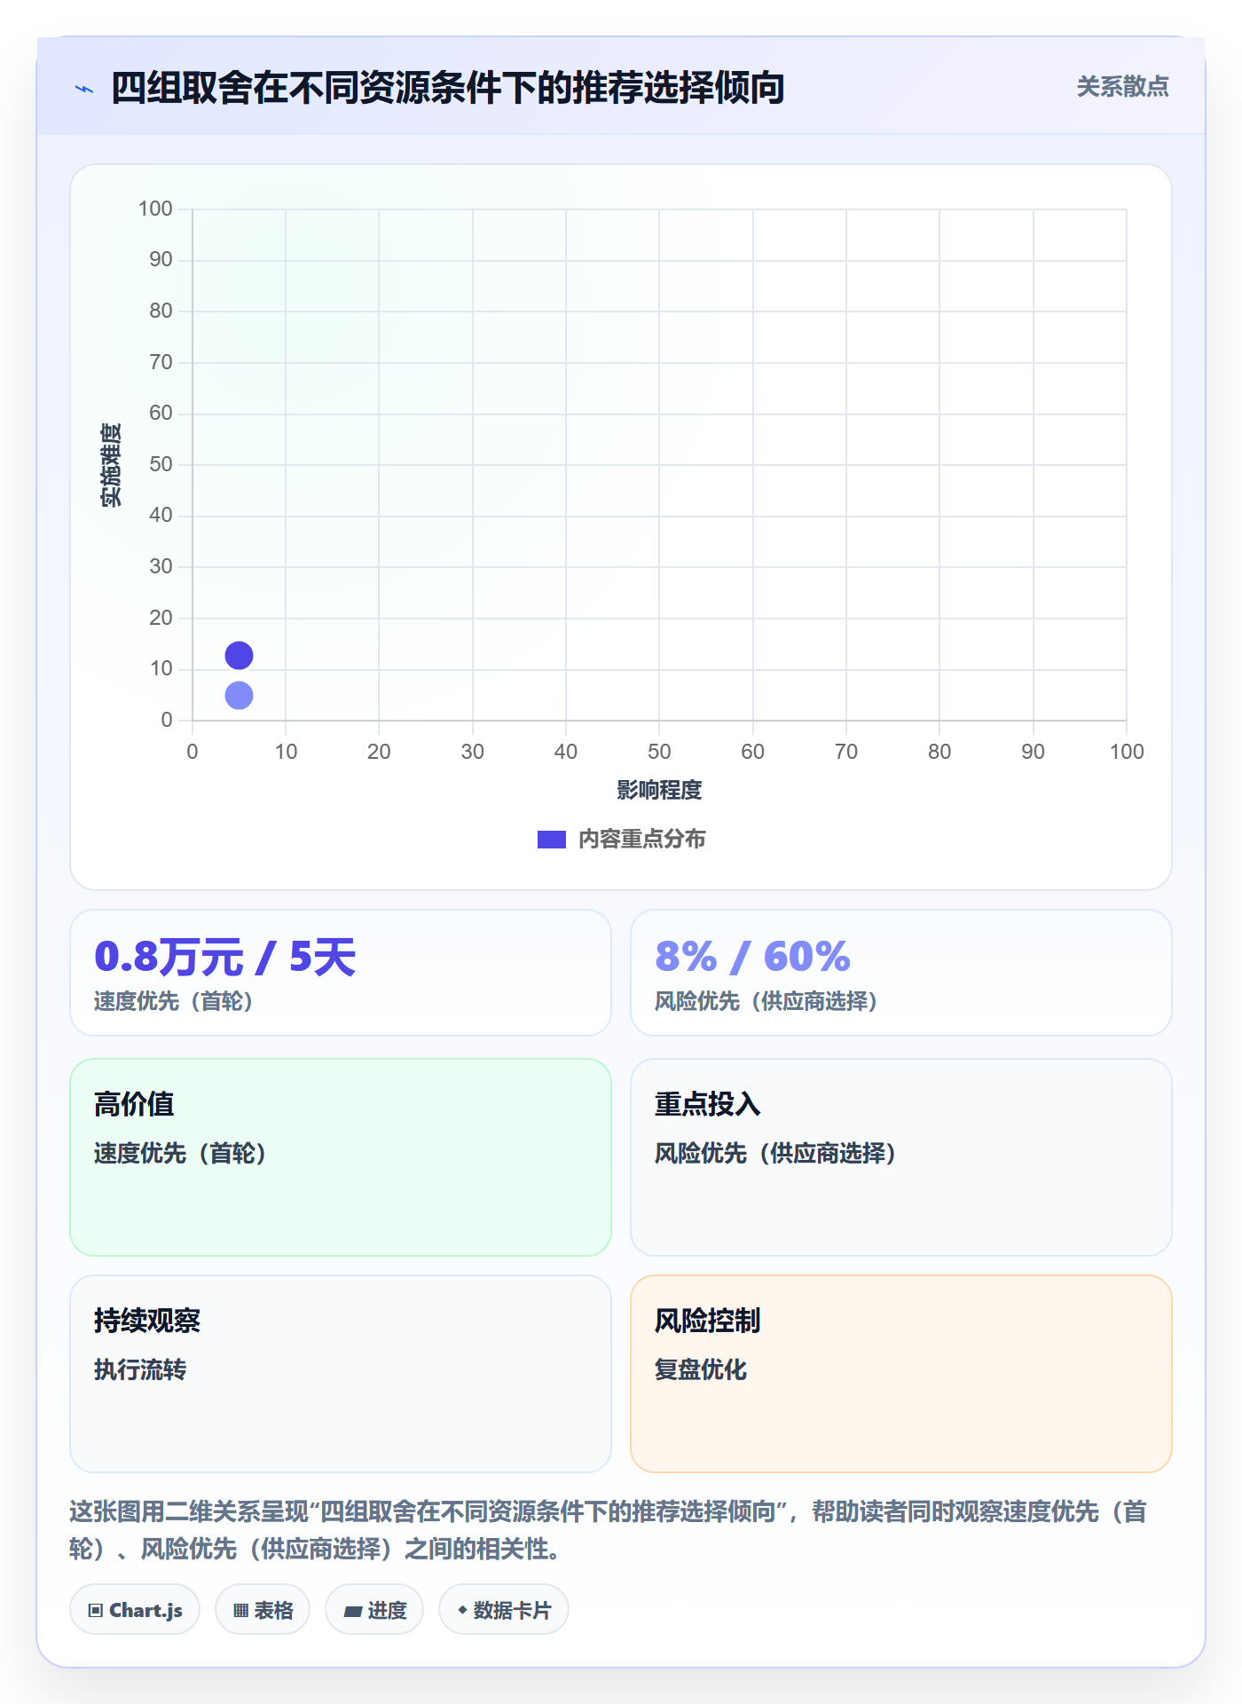Viewport: 1242px width, 1704px height.
Task: Open the 0.8万元 / 5天 stat card
Action: [341, 973]
